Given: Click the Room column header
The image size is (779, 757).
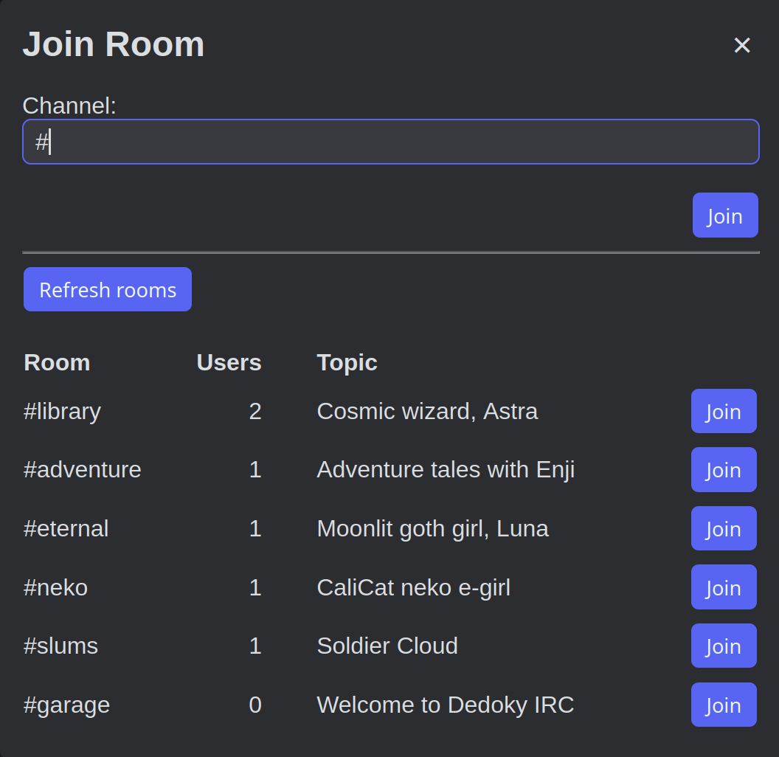Looking at the screenshot, I should (x=57, y=362).
